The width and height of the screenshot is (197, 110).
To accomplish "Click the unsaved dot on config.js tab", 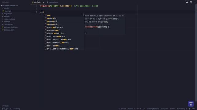I will (43, 2).
